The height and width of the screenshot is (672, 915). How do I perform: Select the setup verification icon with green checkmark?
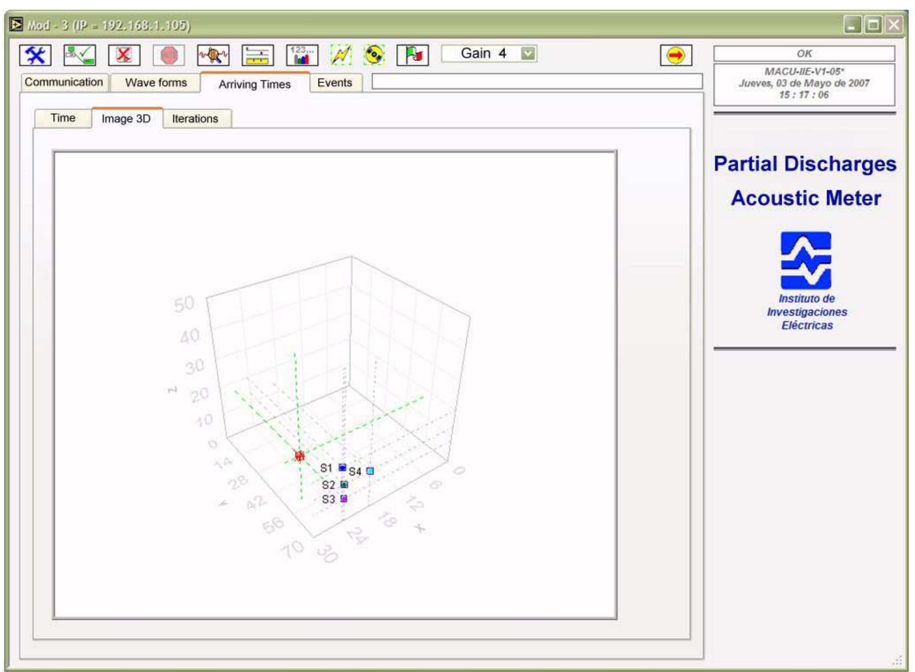pyautogui.click(x=79, y=55)
